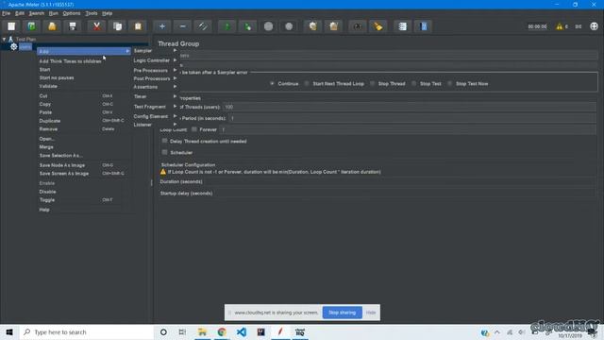Click the Stop sharing button
Viewport: 604px width, 340px height.
tap(342, 313)
